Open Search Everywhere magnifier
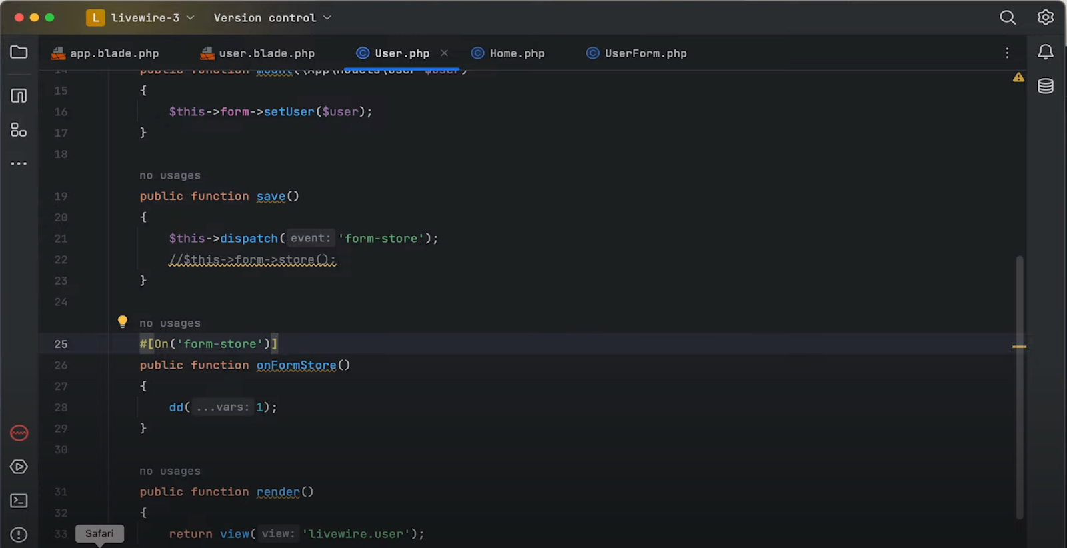The height and width of the screenshot is (548, 1067). (x=1008, y=17)
